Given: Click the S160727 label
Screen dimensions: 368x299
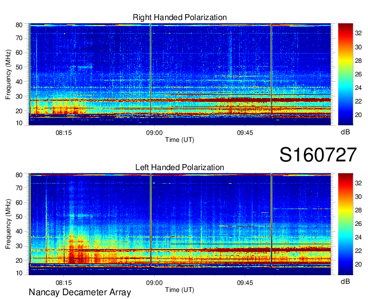Looking at the screenshot, I should point(318,155).
